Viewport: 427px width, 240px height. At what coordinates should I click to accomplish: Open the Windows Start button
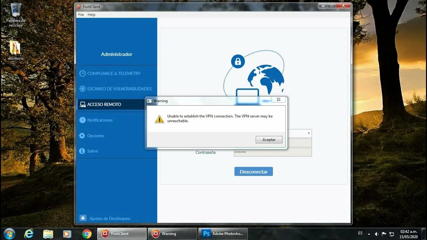[9, 234]
